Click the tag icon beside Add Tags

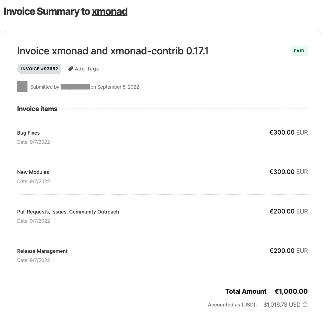[70, 69]
